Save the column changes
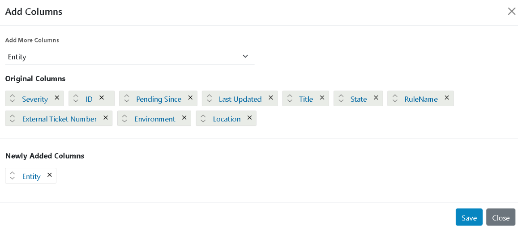The image size is (518, 229). (469, 217)
